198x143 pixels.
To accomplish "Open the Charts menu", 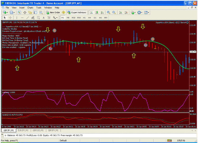I will coord(30,8).
